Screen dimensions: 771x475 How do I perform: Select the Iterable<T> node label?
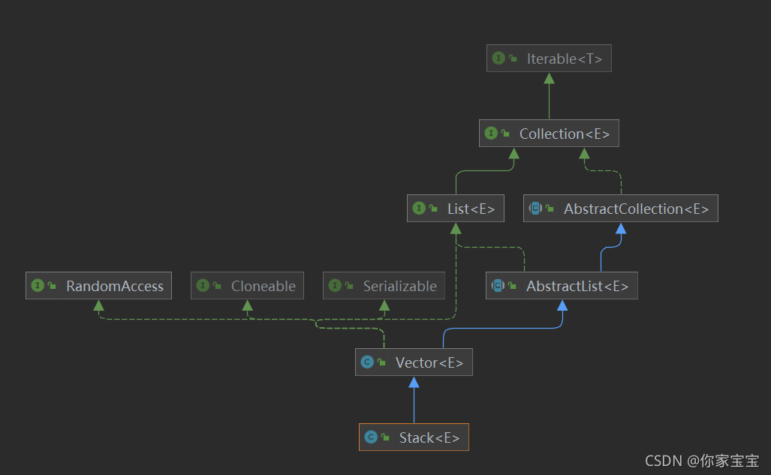pyautogui.click(x=565, y=59)
